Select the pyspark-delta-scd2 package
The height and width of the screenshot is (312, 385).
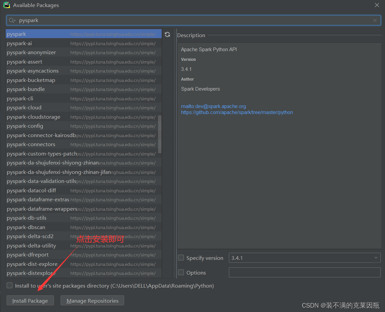pyautogui.click(x=83, y=236)
